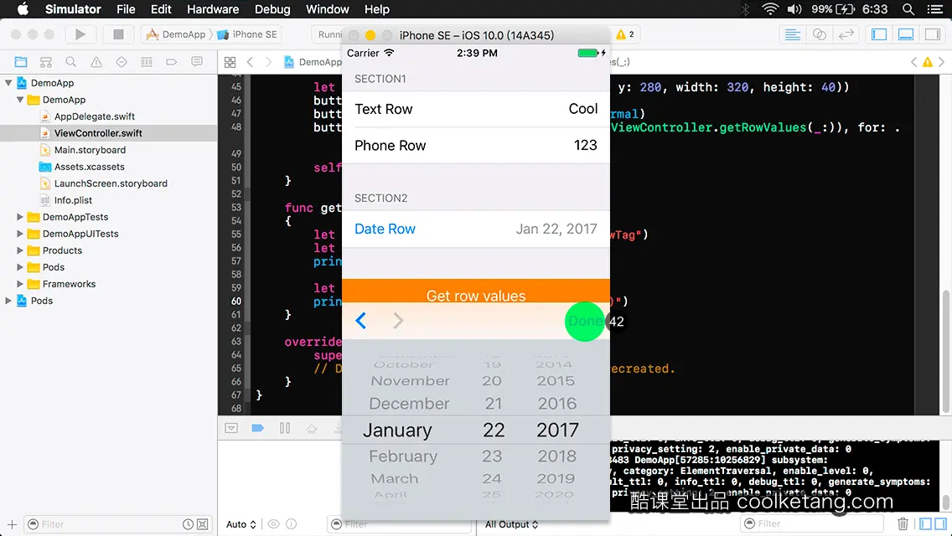
Task: Expand the Pods folder under DemoApp
Action: tap(20, 267)
